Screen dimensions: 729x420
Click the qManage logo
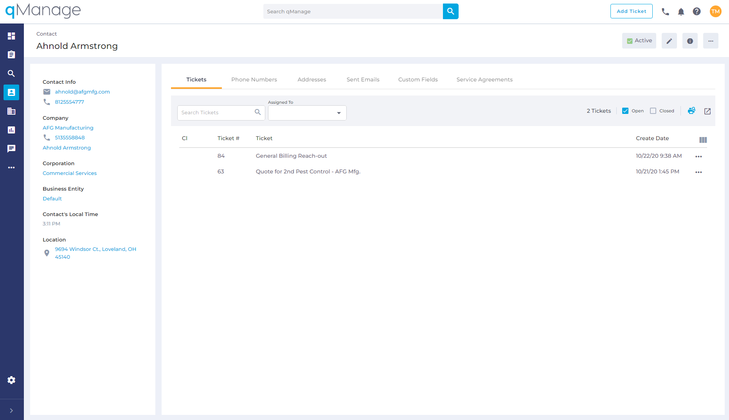[43, 11]
